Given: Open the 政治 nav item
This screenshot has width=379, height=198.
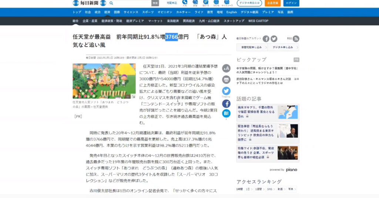Looking at the screenshot, I should tap(97, 12).
